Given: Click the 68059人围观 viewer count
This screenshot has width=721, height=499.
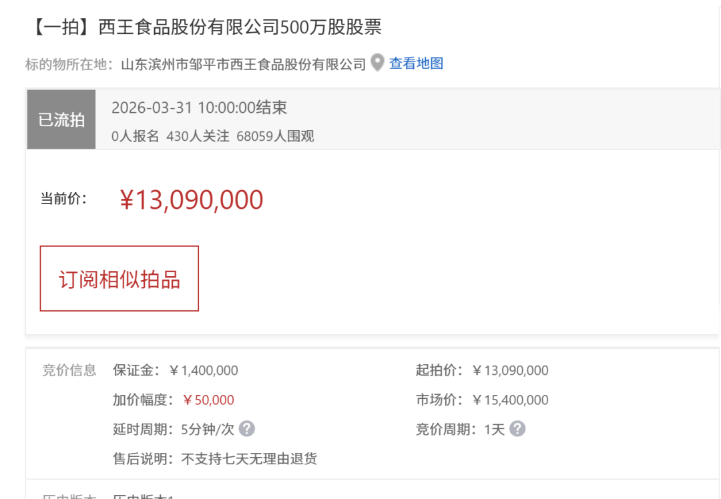Looking at the screenshot, I should (x=275, y=137).
